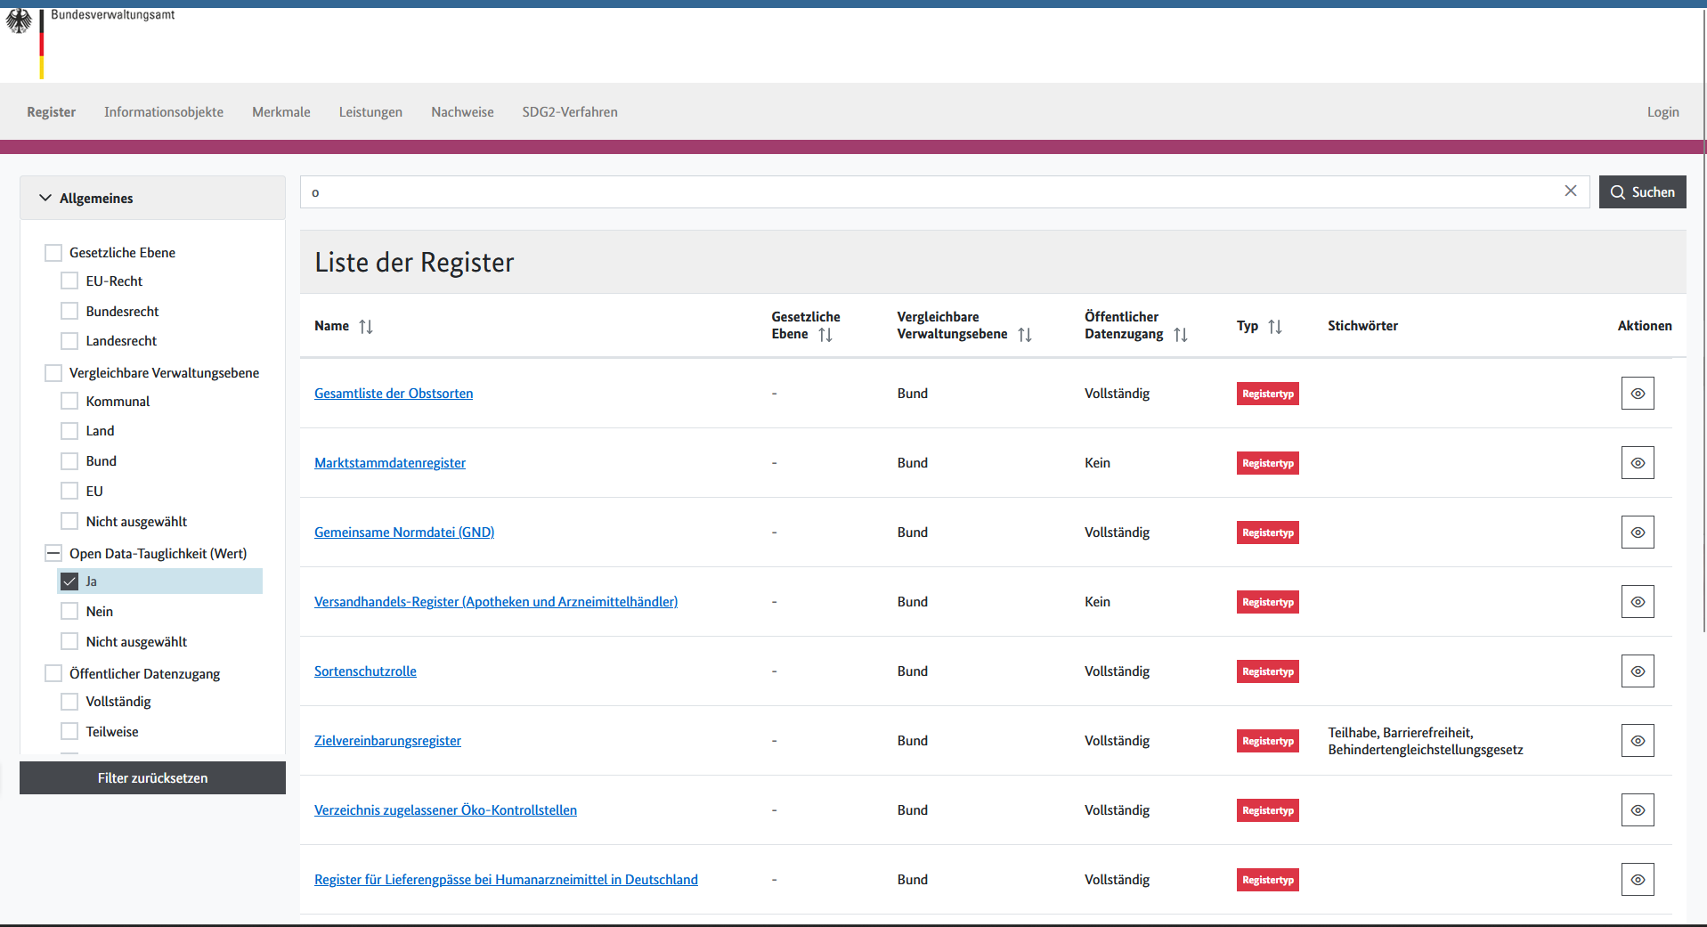Enable the Bundesrecht checkbox

click(69, 312)
